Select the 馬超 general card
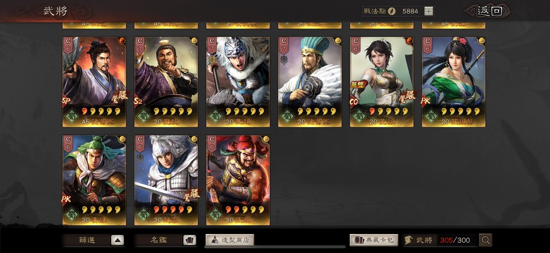 pos(238,82)
